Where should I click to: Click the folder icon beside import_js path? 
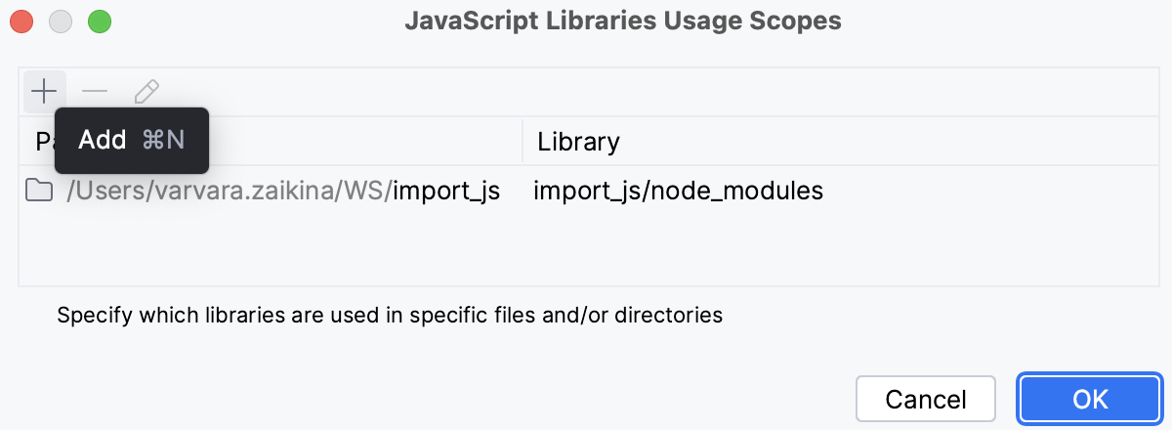coord(39,191)
